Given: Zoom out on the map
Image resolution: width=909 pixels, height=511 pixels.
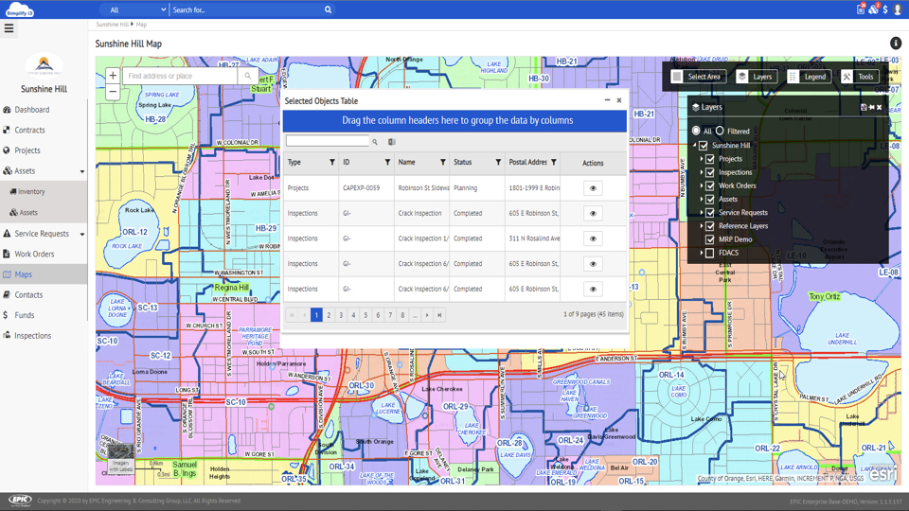Looking at the screenshot, I should (113, 92).
